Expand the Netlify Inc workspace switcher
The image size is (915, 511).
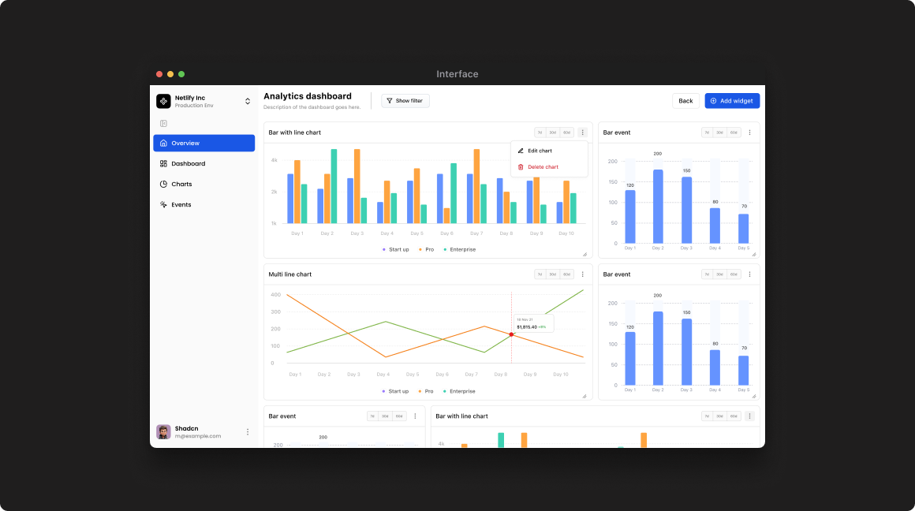[247, 101]
